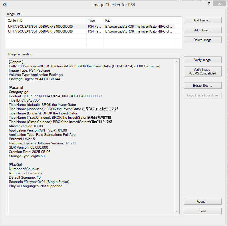Click the Copy Image from Drive button
The width and height of the screenshot is (228, 226).
203,95
